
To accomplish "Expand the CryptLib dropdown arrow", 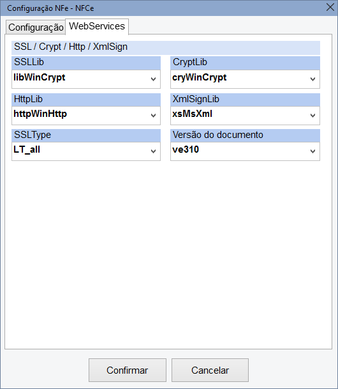I will pyautogui.click(x=312, y=79).
